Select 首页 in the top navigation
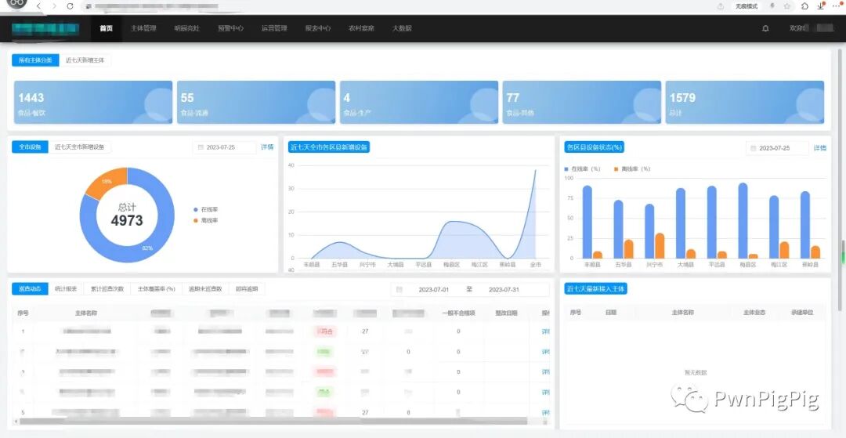This screenshot has width=846, height=438. click(107, 28)
